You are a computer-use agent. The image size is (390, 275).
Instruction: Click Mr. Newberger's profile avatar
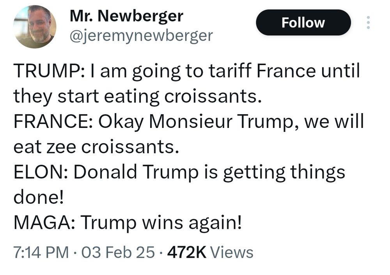34,27
